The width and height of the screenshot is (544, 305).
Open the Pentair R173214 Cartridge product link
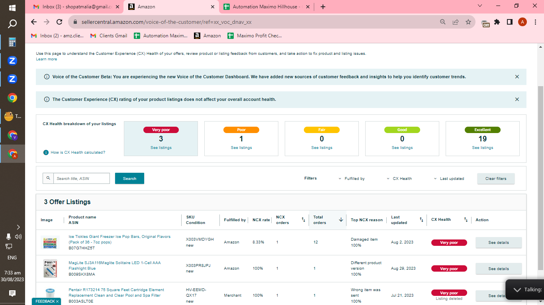(x=116, y=293)
